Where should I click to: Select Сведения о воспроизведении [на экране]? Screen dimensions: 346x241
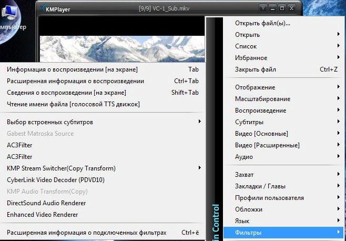click(103, 93)
